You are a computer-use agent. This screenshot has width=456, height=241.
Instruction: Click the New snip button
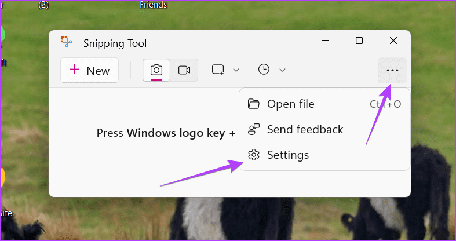pos(89,70)
